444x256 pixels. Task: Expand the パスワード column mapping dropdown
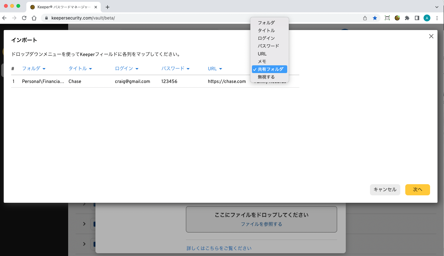[x=175, y=69]
